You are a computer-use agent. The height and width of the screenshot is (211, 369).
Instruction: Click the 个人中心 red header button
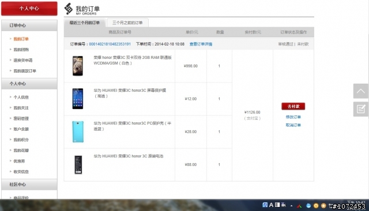pos(29,9)
